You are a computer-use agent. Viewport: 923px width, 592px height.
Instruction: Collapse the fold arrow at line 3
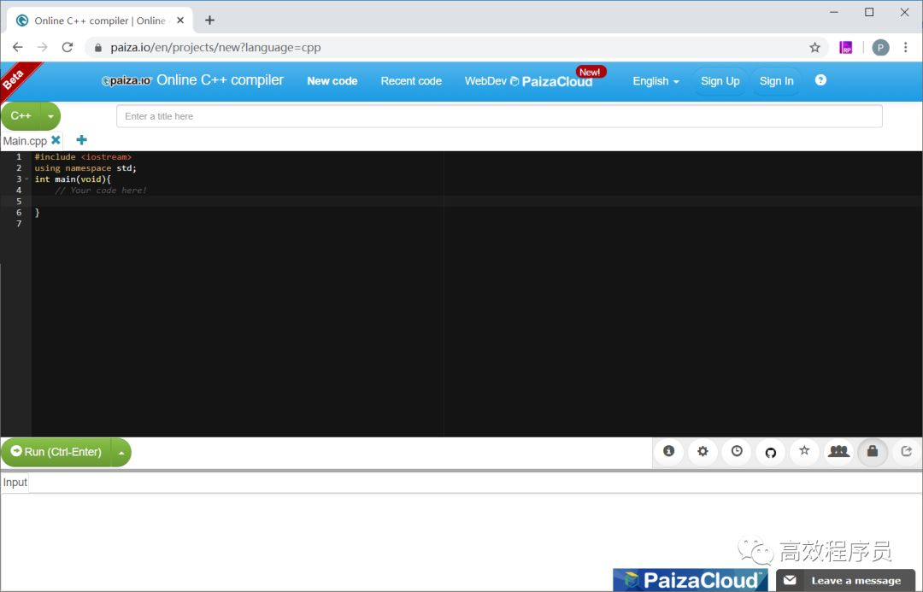[x=27, y=179]
